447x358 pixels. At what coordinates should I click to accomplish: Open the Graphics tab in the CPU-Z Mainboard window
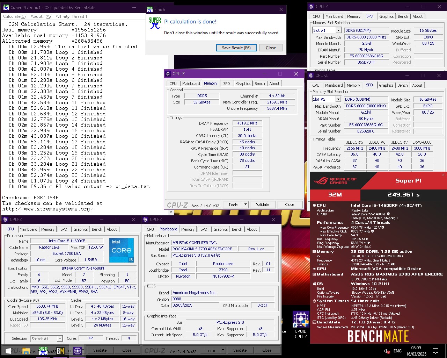[221, 229]
